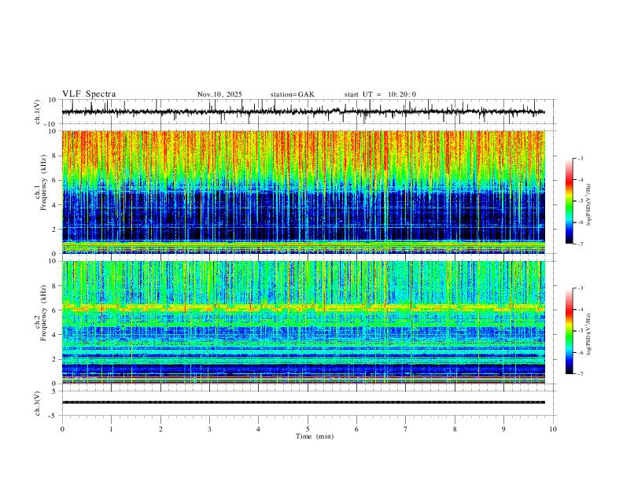This screenshot has height=481, width=623.
Task: Click the ch.1 voltage waveform trace
Action: pos(303,112)
